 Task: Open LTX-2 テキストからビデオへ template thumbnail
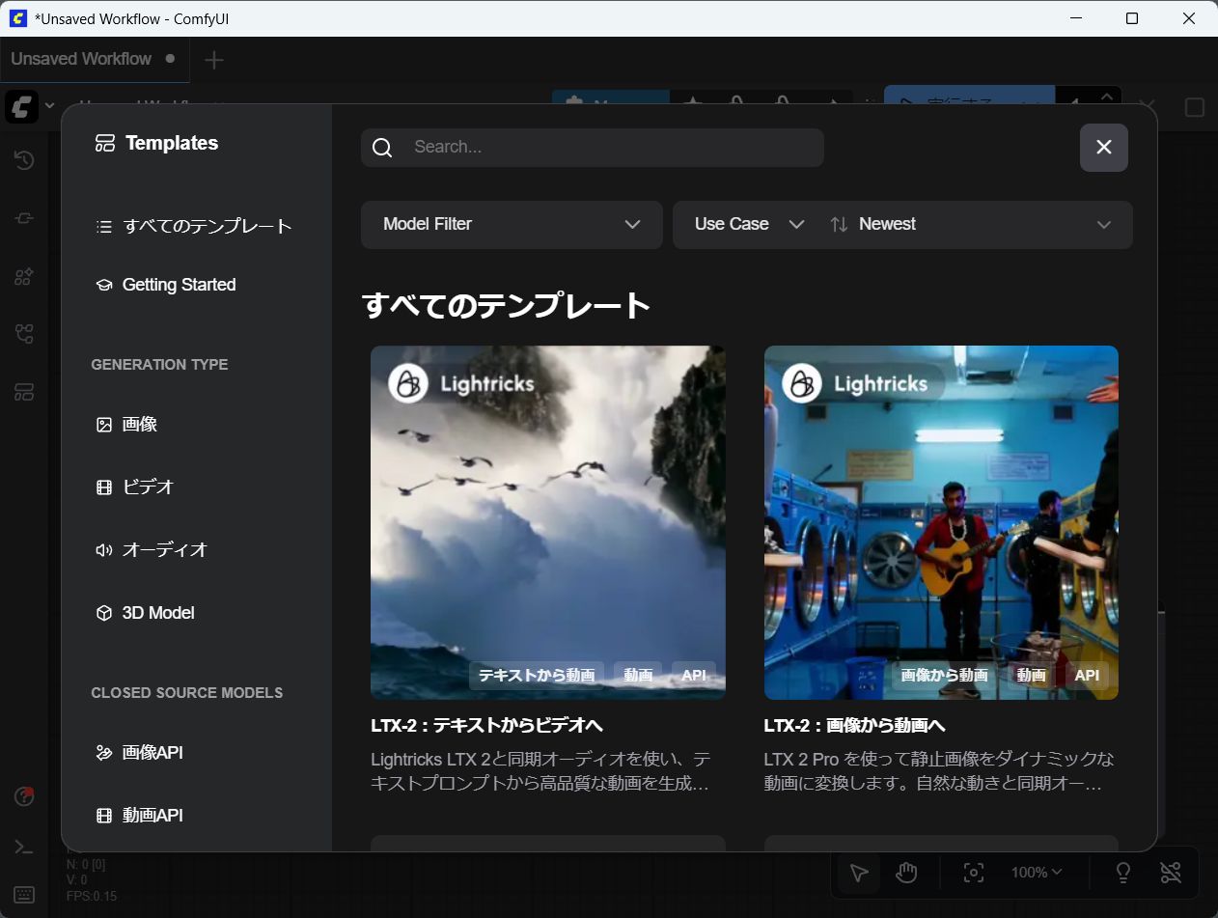(x=547, y=521)
